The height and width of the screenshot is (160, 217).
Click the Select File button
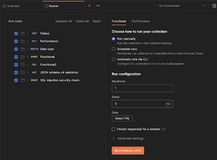pyautogui.click(x=122, y=119)
